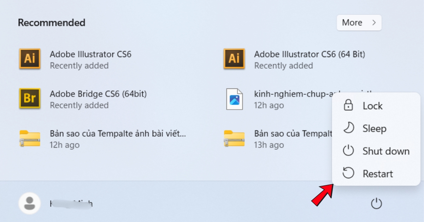The image size is (424, 222).
Task: Click the Recommended section heading
Action: click(51, 22)
